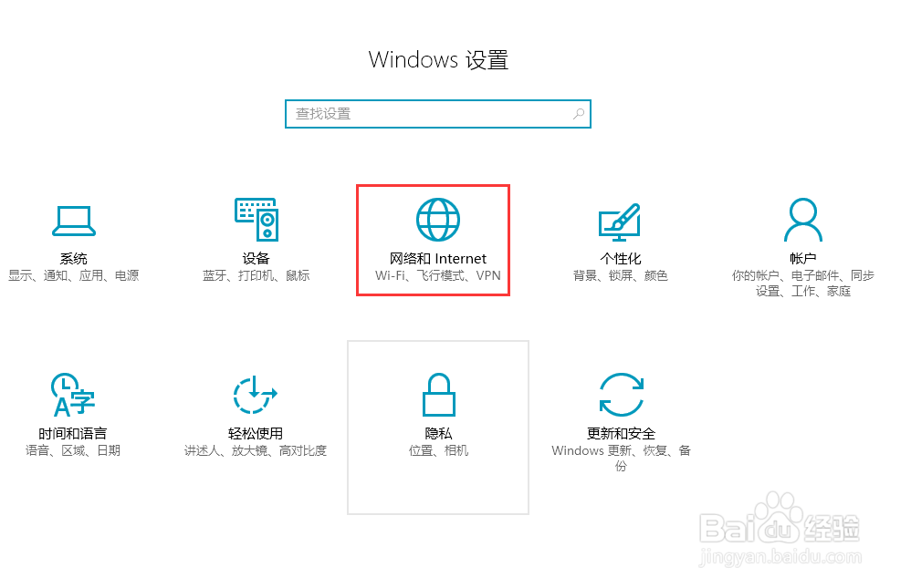911x588 pixels.
Task: Select the 个性化 label text
Action: (x=621, y=258)
